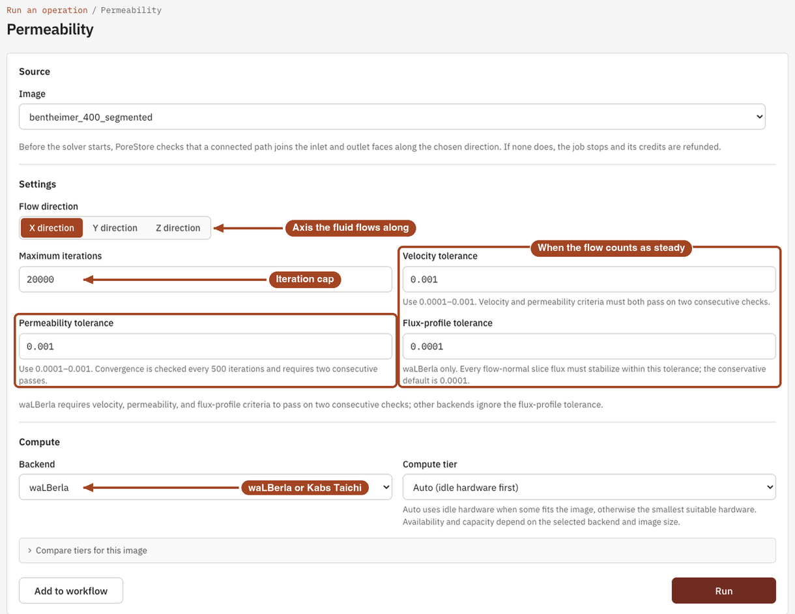The image size is (795, 614).
Task: Click the Image field label
Action: (x=32, y=94)
